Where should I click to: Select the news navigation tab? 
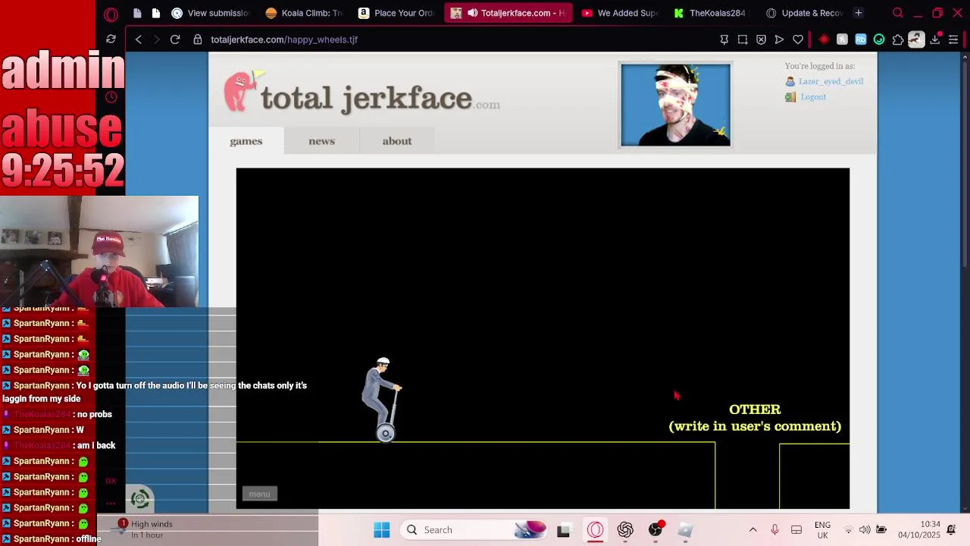click(x=321, y=141)
